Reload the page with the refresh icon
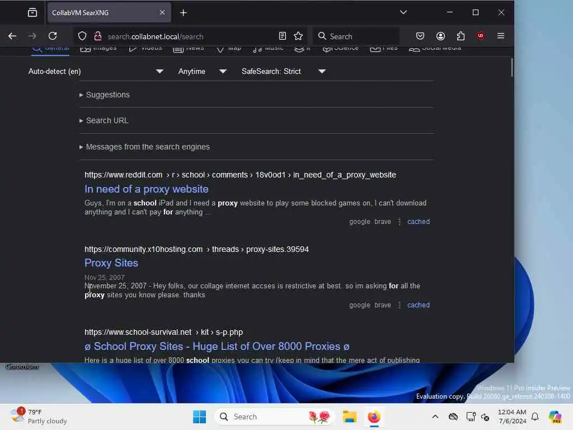 (x=53, y=36)
